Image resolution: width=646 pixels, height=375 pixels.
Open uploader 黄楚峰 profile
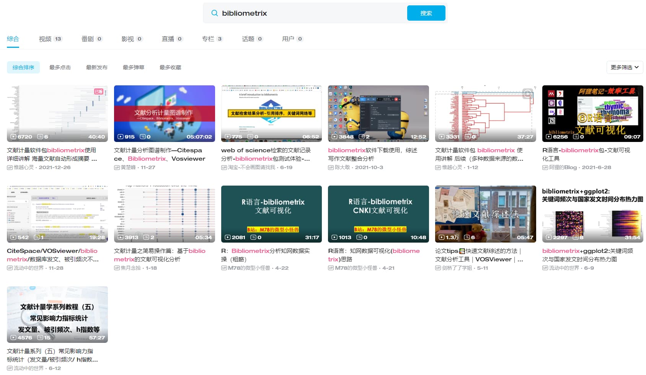127,168
